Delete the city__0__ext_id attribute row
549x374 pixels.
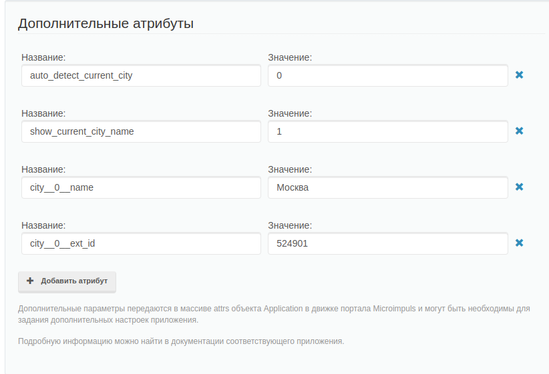pos(519,243)
